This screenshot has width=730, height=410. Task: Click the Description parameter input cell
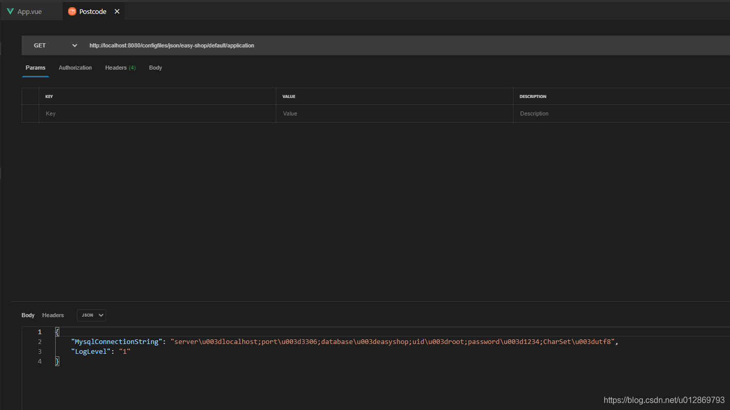[621, 113]
